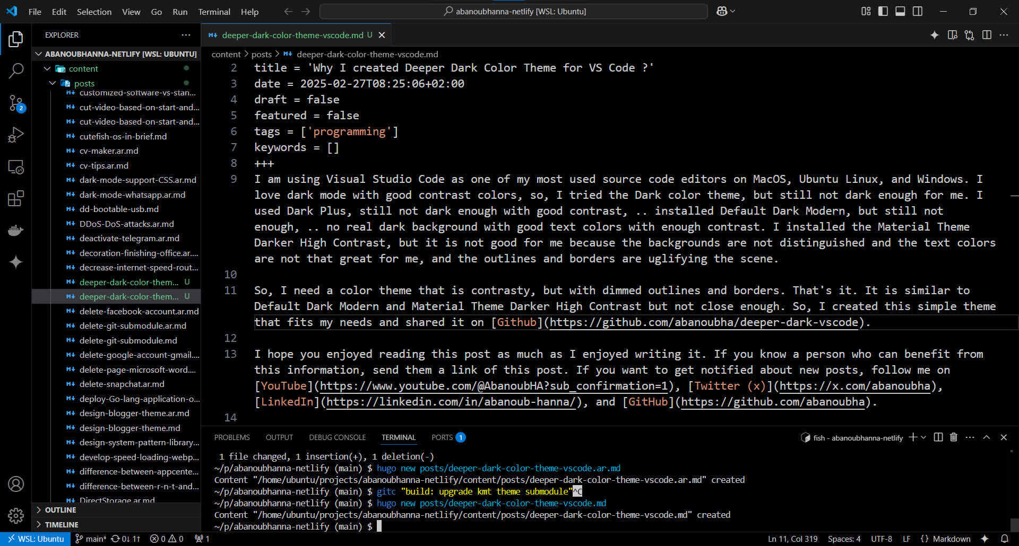Change indentation setting Spaces: 4
The width and height of the screenshot is (1019, 546).
pyautogui.click(x=844, y=539)
